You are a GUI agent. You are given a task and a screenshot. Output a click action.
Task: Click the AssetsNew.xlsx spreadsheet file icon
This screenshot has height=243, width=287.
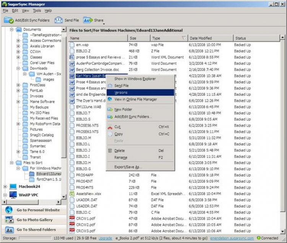click(72, 194)
